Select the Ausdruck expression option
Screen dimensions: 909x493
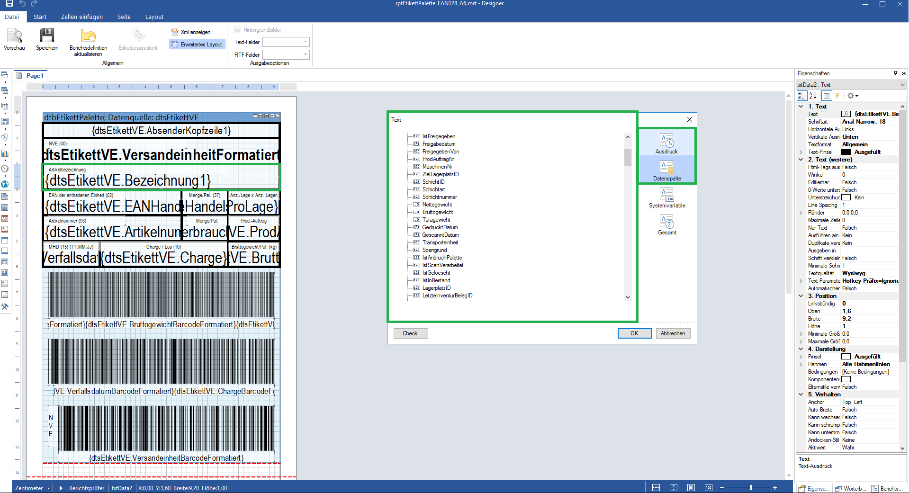666,143
